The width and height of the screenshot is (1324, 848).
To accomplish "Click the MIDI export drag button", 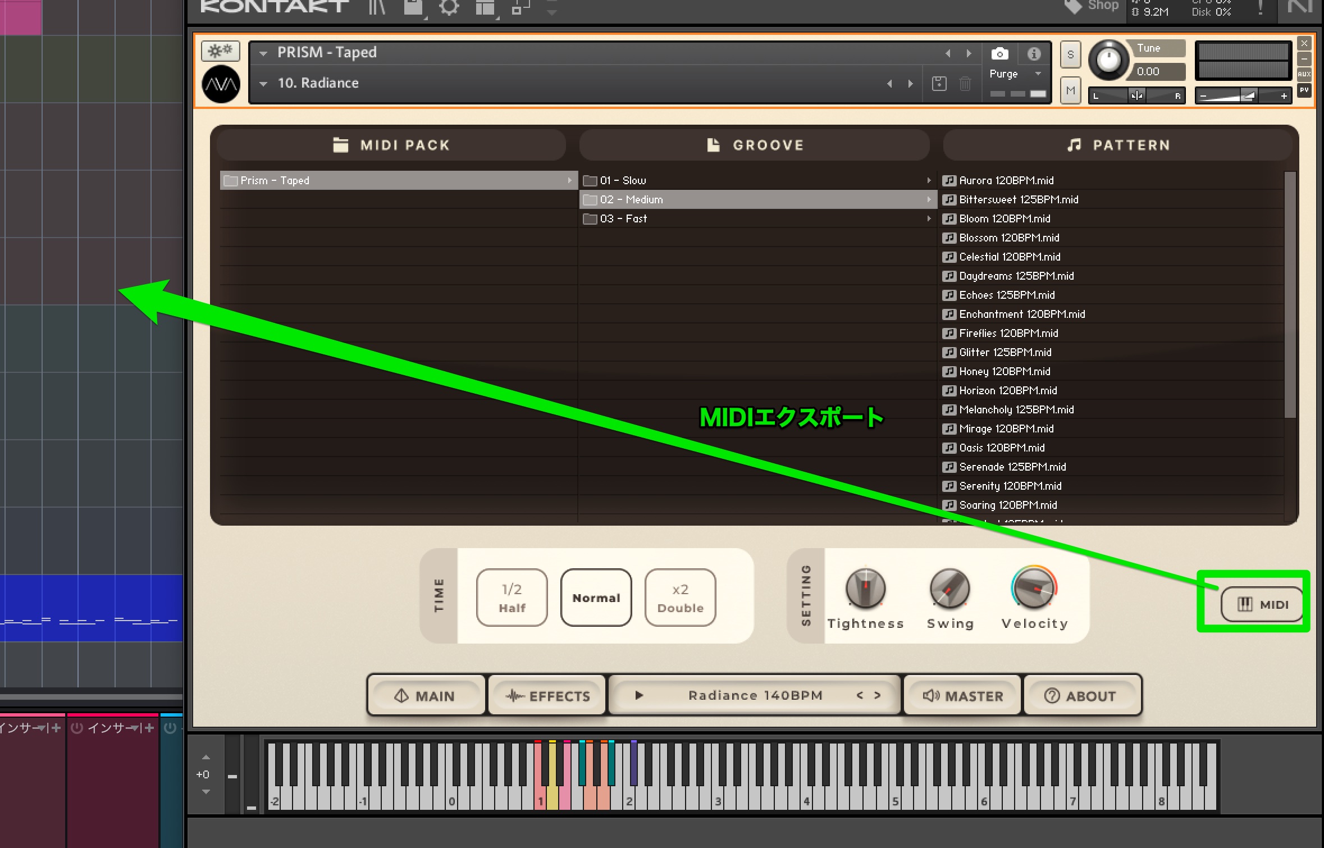I will (1262, 604).
